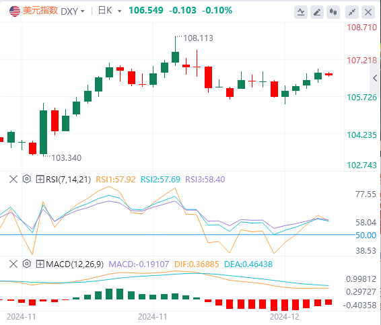Click the 50.00 RSI level line
This screenshot has height=325, width=381.
pos(178,235)
